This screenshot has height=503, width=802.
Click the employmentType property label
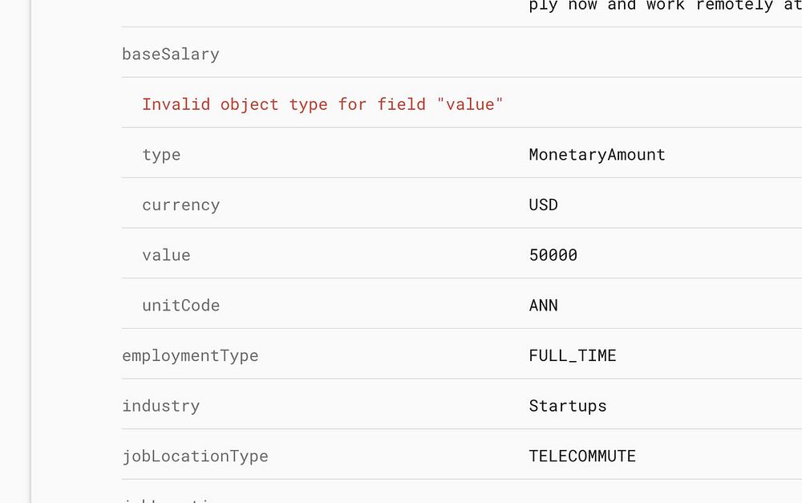190,355
